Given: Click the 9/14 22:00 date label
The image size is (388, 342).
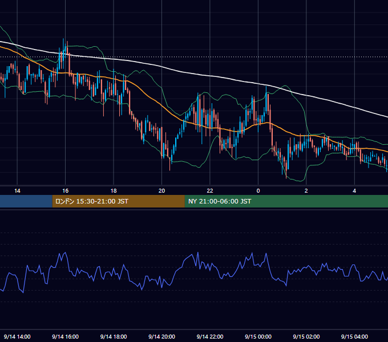Looking at the screenshot, I should tap(210, 336).
